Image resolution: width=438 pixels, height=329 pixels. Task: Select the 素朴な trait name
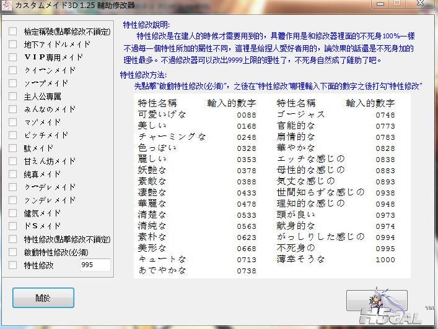[152, 237]
